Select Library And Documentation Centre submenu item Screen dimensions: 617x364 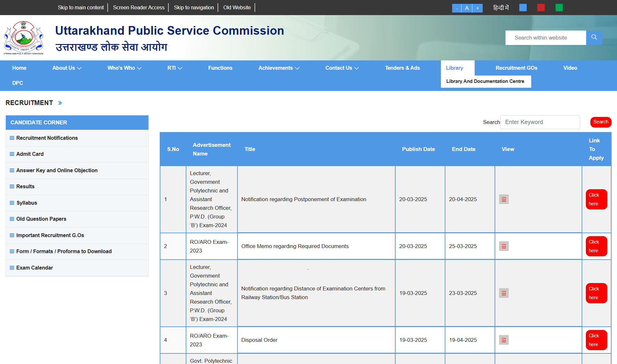(x=485, y=82)
